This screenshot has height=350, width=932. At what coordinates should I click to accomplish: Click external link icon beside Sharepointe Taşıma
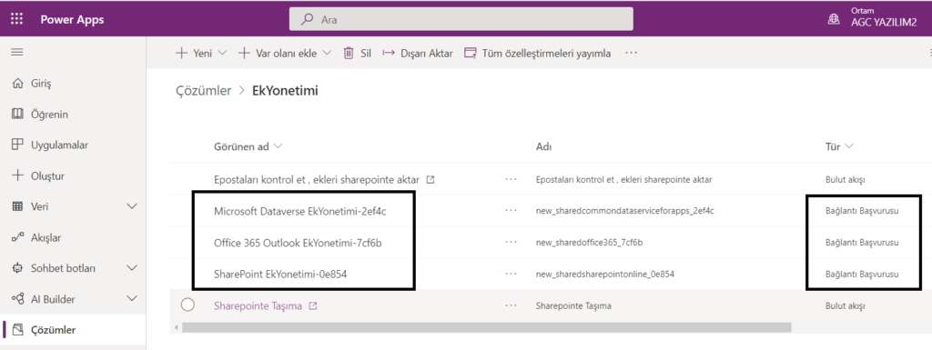click(x=313, y=306)
